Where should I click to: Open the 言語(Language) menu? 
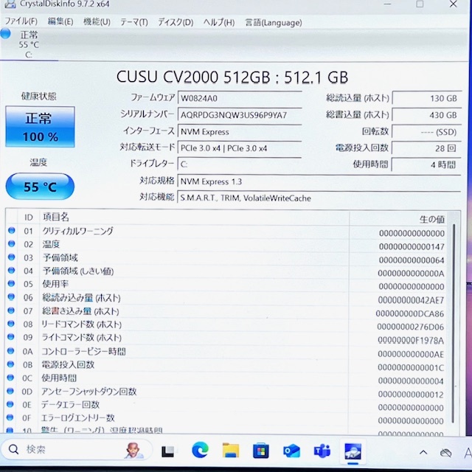(x=274, y=23)
